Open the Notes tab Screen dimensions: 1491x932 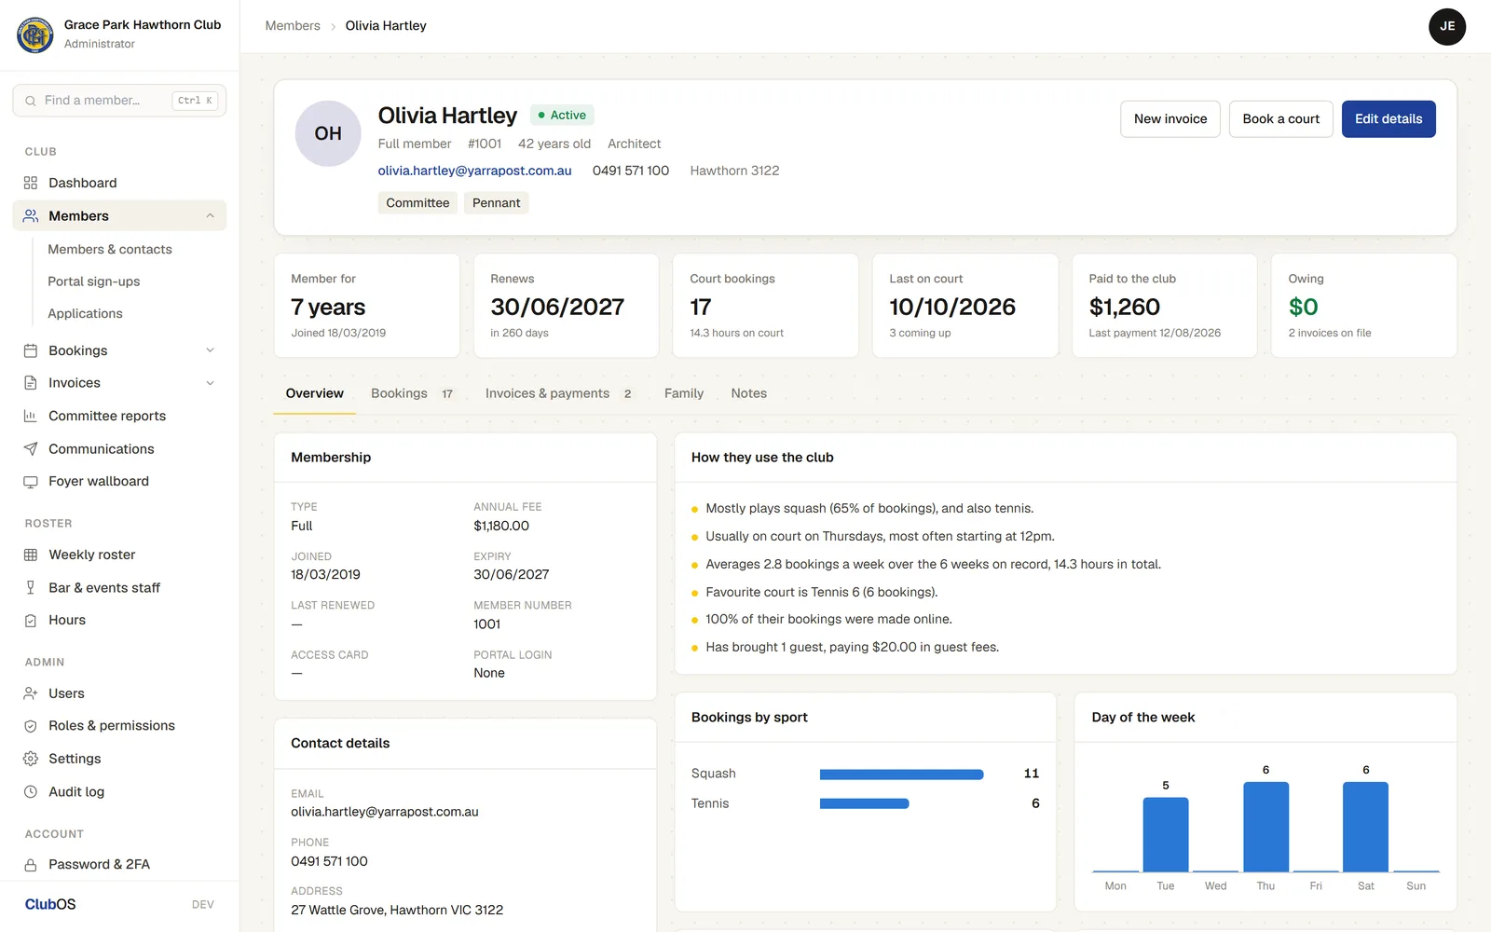coord(749,393)
